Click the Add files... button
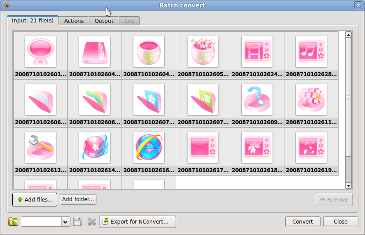This screenshot has height=235, width=365. [x=35, y=200]
